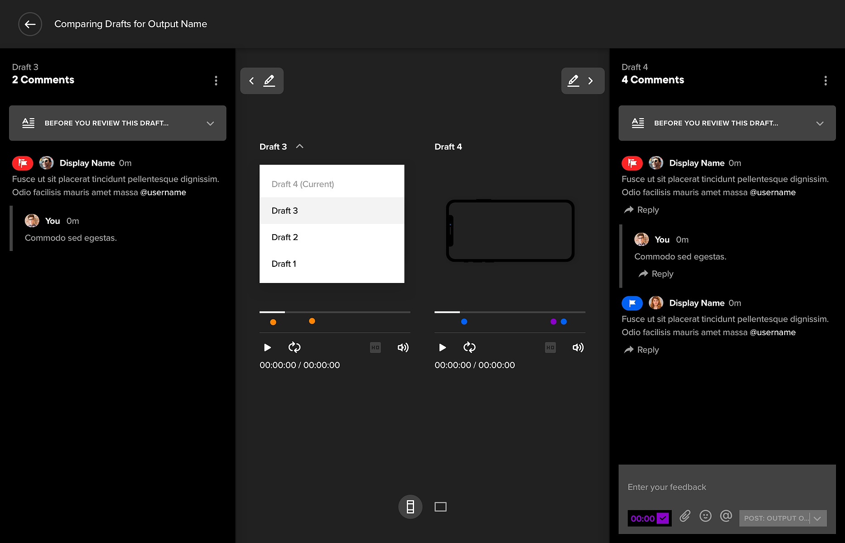This screenshot has width=845, height=543.
Task: Toggle HD quality on Draft 3 player
Action: tap(375, 347)
